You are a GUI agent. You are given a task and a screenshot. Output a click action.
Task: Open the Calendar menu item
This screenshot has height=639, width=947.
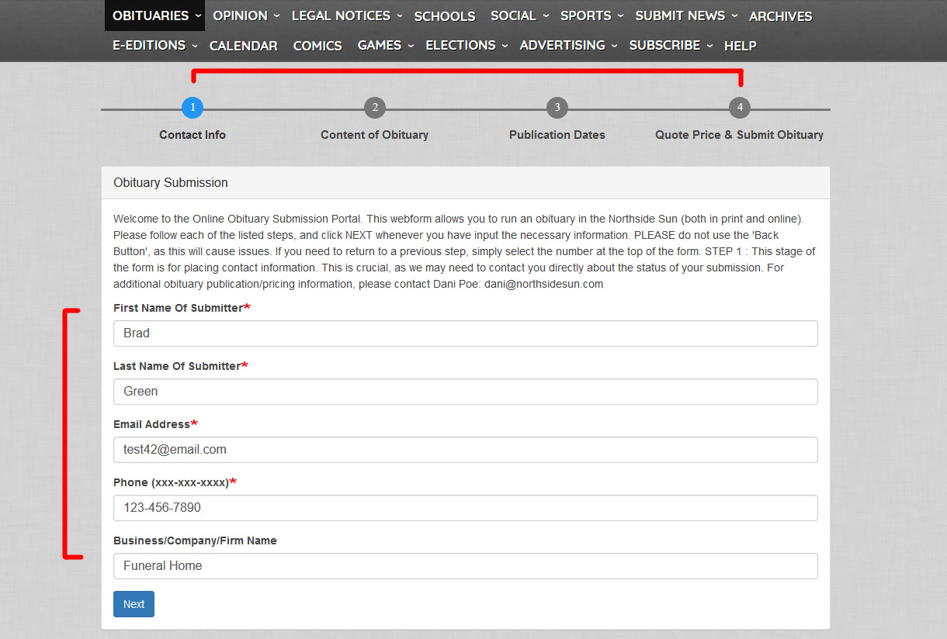(x=243, y=46)
